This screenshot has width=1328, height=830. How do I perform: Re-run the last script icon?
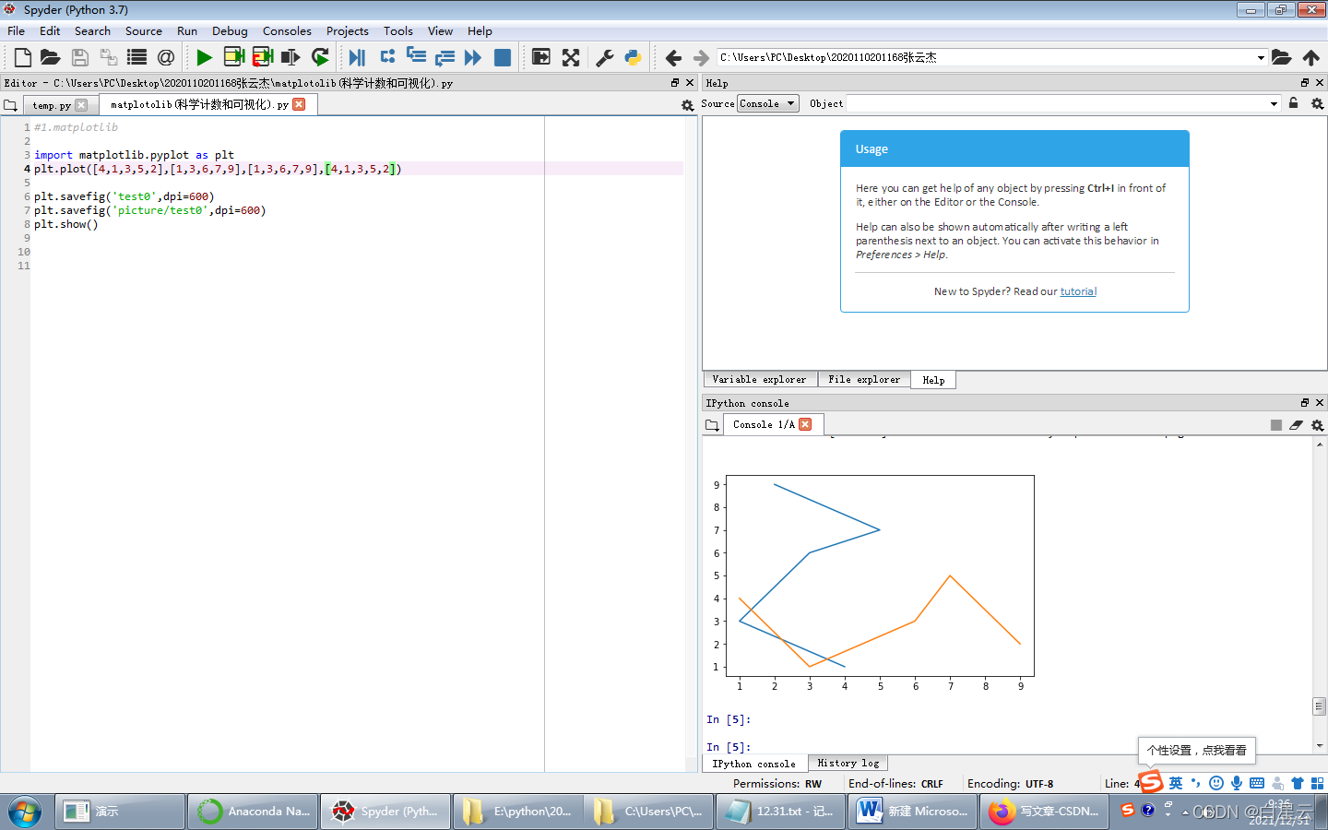tap(320, 57)
